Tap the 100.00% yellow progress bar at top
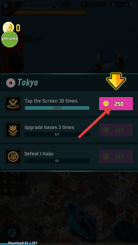Image resolution: width=138 pixels, height=245 pixels. [x=50, y=12]
